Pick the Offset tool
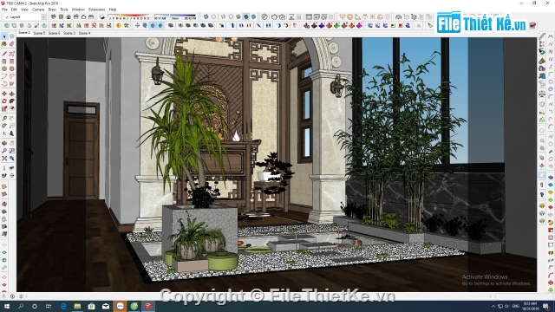Image resolution: width=555 pixels, height=312 pixels. point(11,108)
